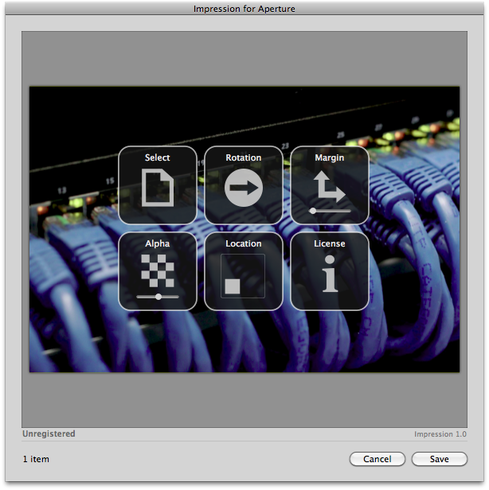Viewport: 489px width, 490px height.
Task: Click the Impression 1.0 version text
Action: click(x=440, y=434)
